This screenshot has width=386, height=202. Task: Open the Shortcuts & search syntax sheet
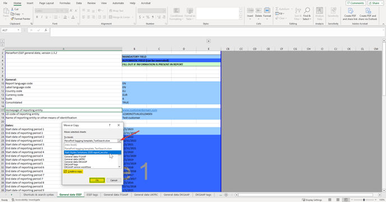[x=38, y=195]
